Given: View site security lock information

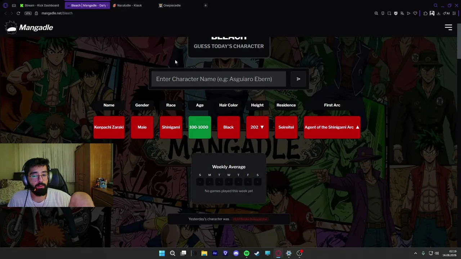Looking at the screenshot, I should point(36,13).
